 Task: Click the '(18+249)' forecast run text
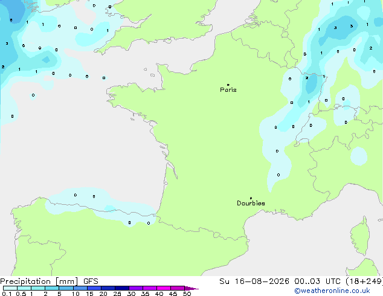click(364, 282)
